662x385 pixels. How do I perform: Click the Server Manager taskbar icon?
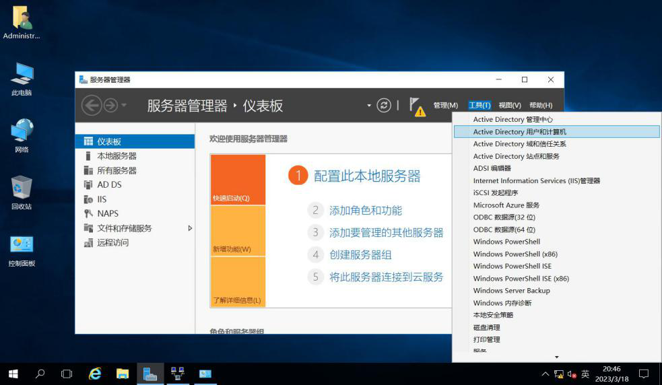(x=150, y=374)
